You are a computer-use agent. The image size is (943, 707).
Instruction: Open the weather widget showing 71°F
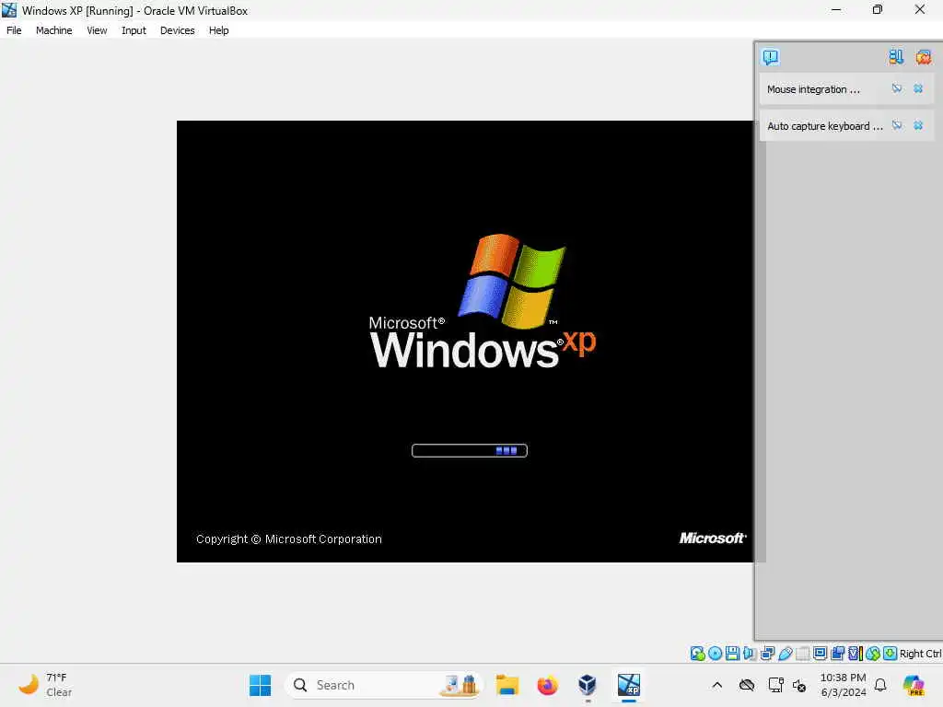pyautogui.click(x=45, y=685)
